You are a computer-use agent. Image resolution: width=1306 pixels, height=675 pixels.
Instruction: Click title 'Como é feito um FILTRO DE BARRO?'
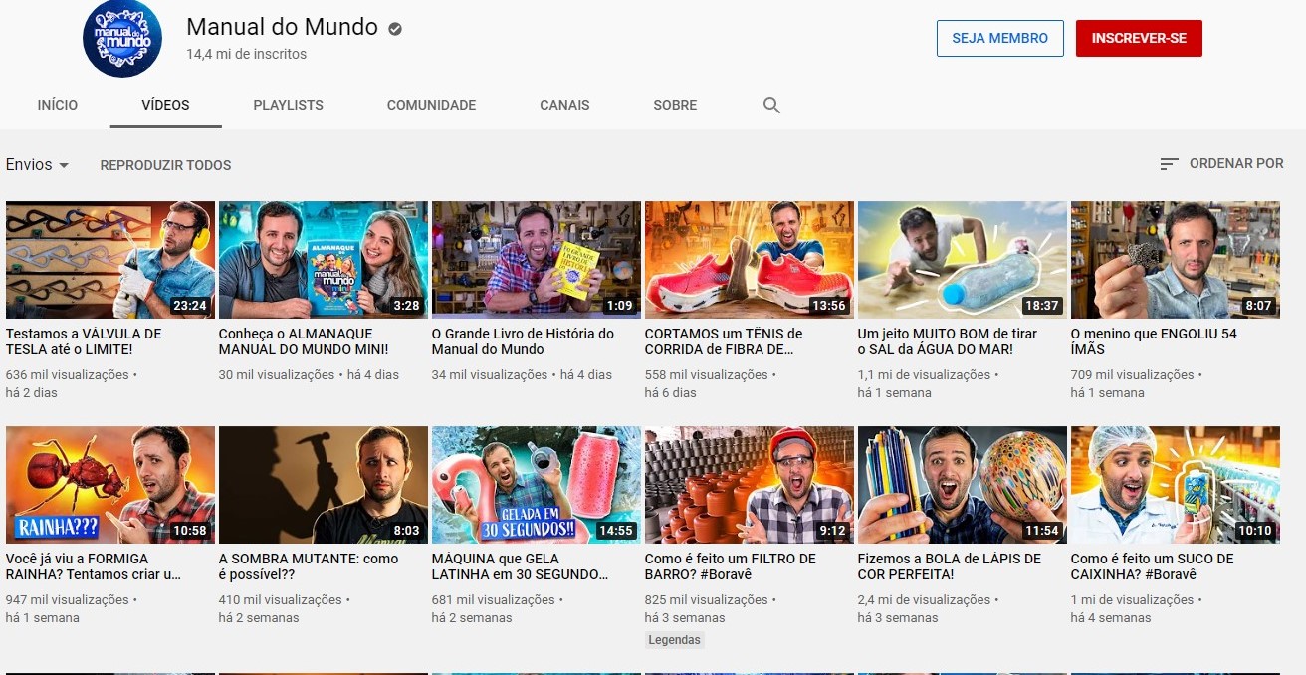pos(731,566)
